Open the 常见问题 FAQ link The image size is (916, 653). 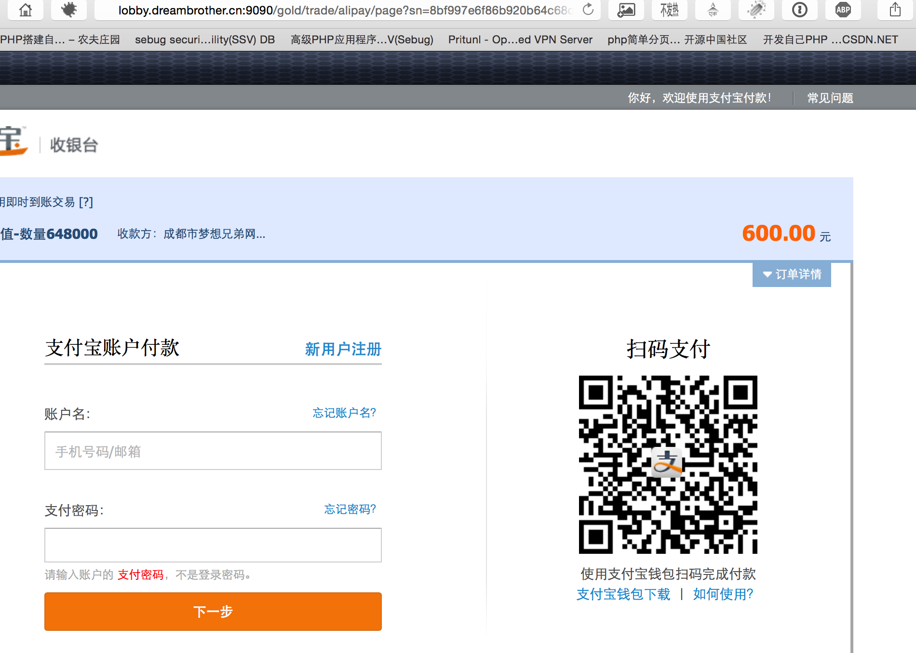tap(830, 98)
